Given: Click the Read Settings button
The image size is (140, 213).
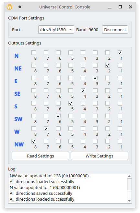Looking at the screenshot, I should (x=41, y=156).
